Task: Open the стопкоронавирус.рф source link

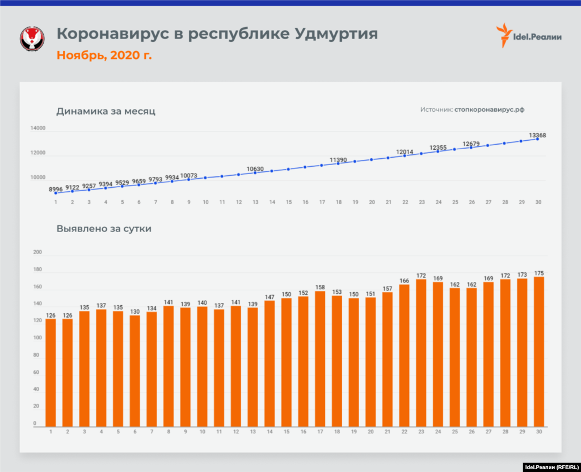Action: click(x=493, y=110)
